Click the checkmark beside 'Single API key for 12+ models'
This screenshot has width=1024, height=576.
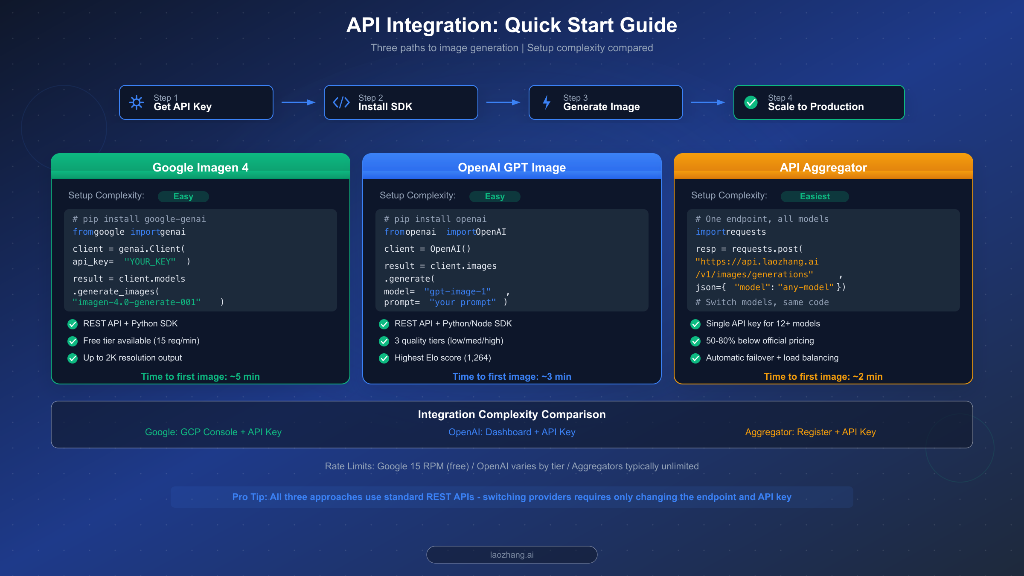(696, 324)
